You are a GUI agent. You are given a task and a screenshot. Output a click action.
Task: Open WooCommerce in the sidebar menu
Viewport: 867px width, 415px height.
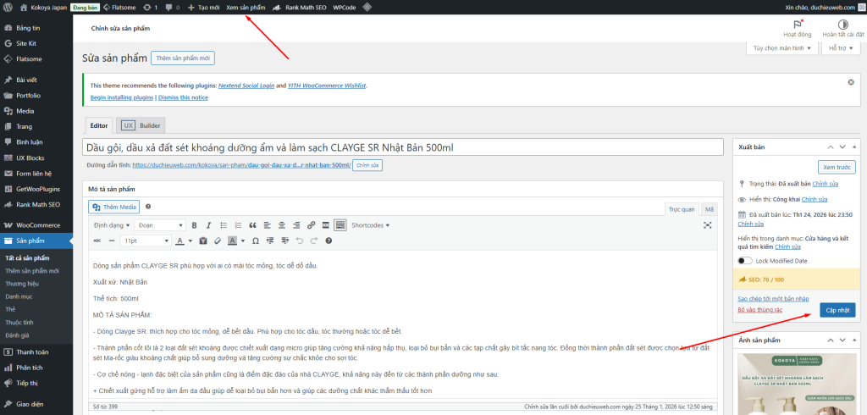(x=36, y=225)
